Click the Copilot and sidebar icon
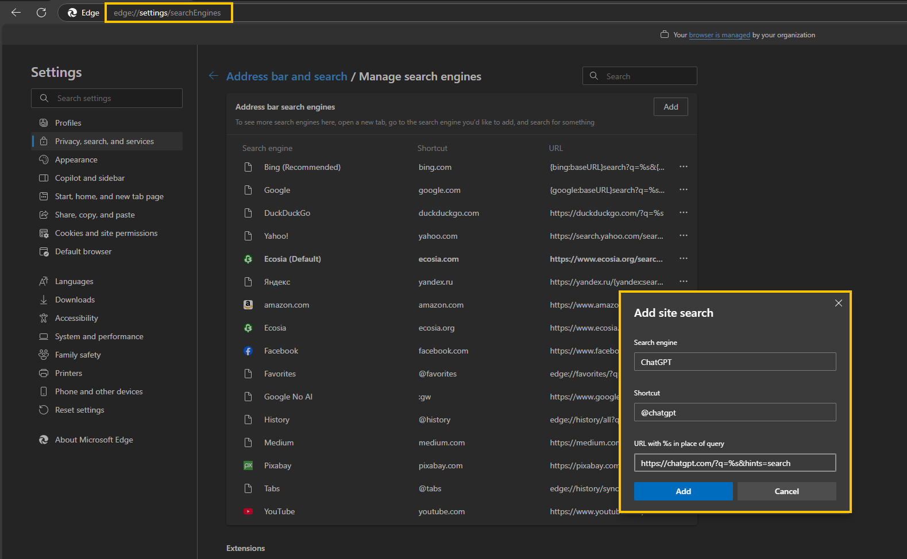Screen dimensions: 907x559 click(44, 178)
